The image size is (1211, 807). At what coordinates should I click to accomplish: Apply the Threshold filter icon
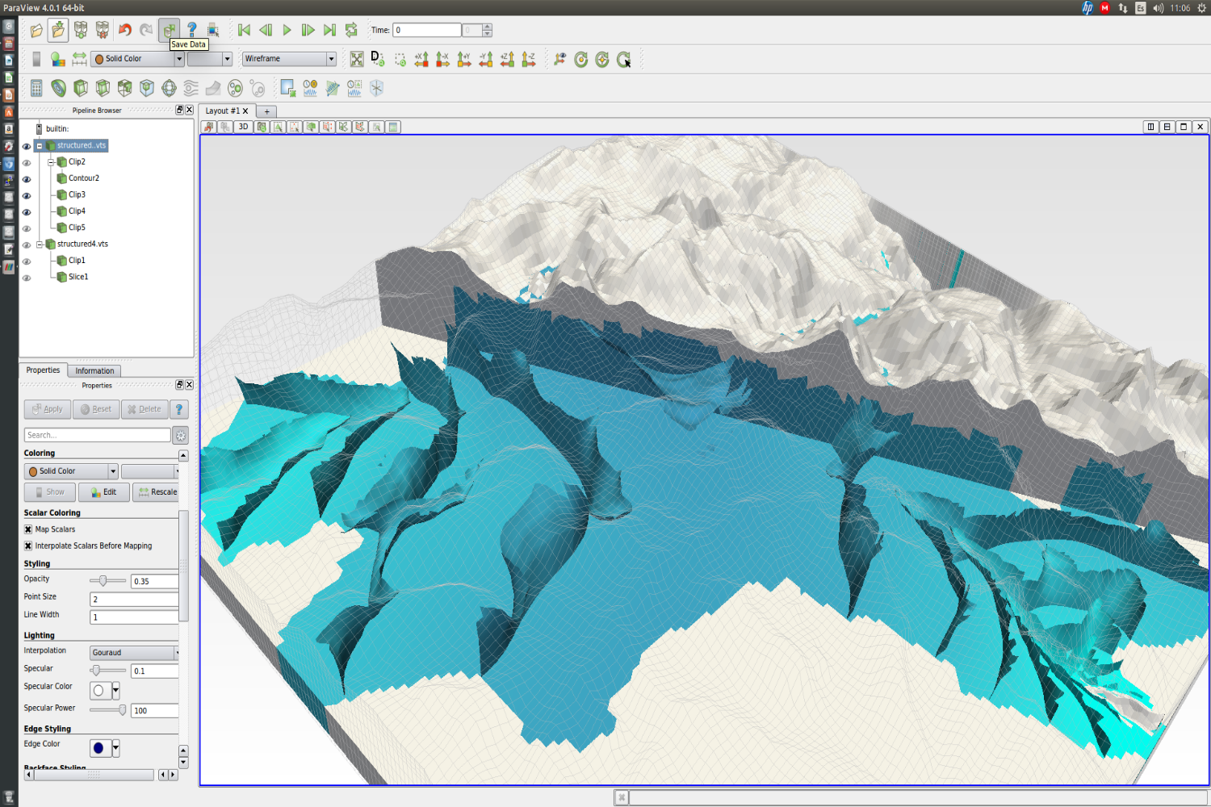point(124,88)
